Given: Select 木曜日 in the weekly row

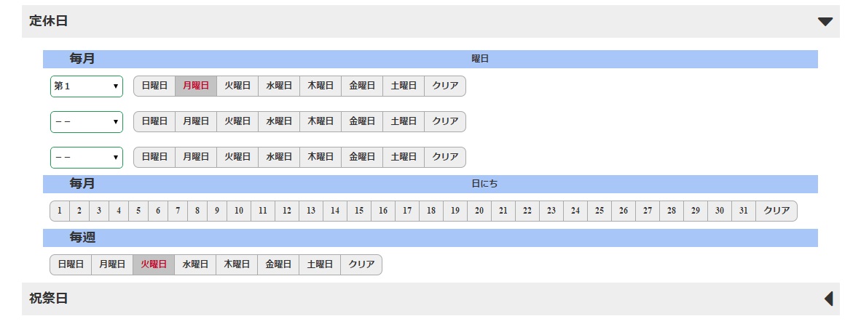Looking at the screenshot, I should click(x=237, y=265).
